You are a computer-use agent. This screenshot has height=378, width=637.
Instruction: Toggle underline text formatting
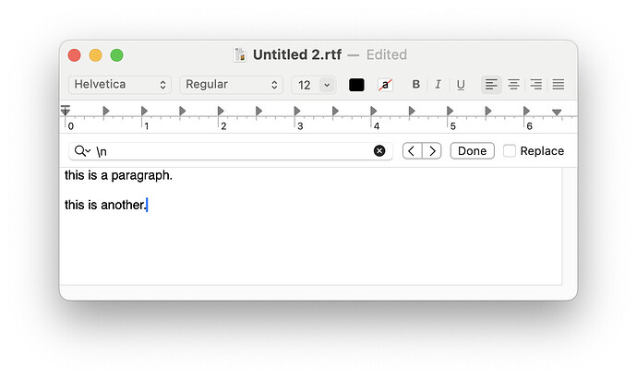tap(461, 85)
